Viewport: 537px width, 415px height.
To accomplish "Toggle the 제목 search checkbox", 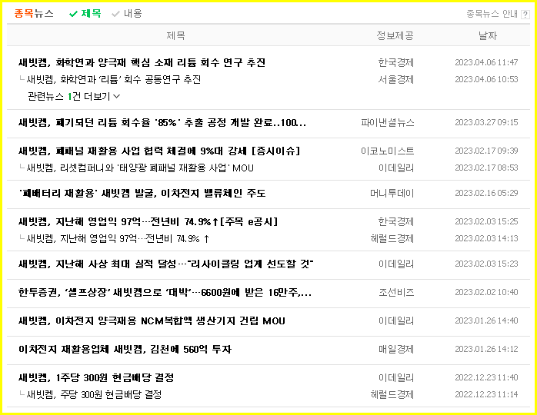I will [85, 14].
